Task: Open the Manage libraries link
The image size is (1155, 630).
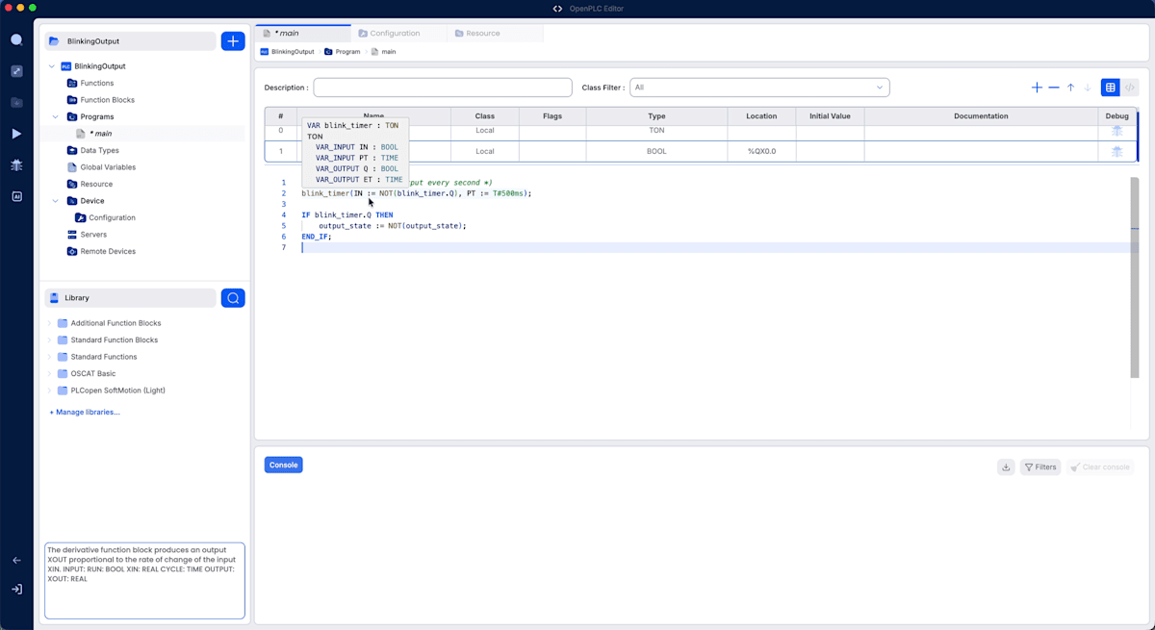Action: click(x=85, y=412)
